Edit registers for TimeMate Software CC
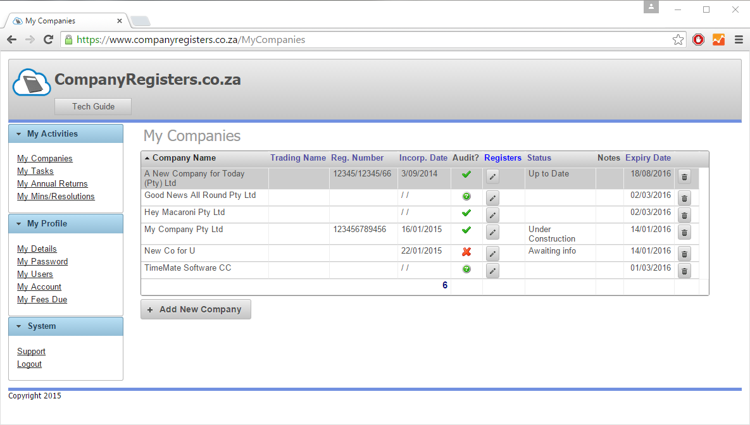 click(492, 271)
